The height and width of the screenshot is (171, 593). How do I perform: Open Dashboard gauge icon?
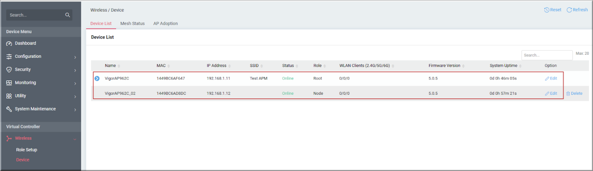click(x=9, y=43)
